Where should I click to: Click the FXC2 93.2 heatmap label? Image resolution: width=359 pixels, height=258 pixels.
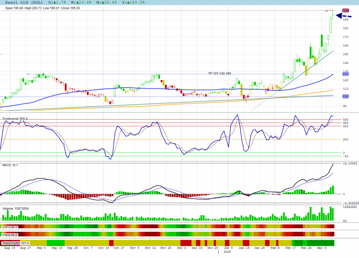(10, 235)
